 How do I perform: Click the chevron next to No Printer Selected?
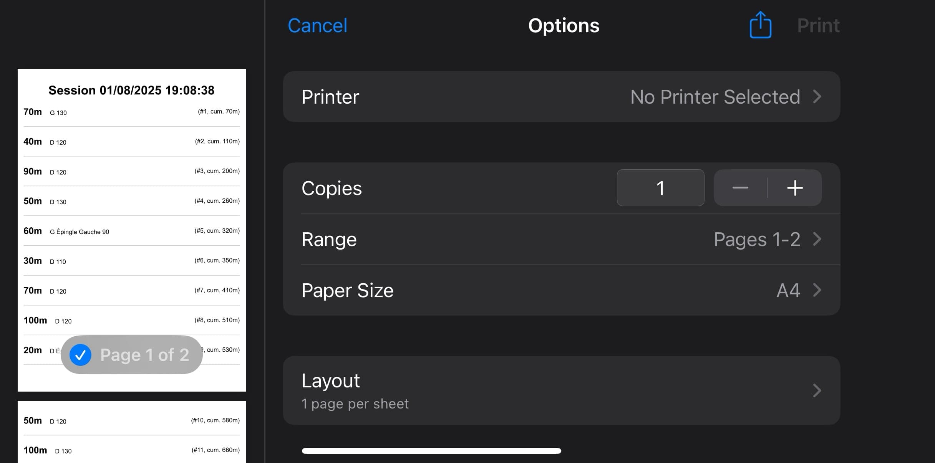click(x=817, y=97)
